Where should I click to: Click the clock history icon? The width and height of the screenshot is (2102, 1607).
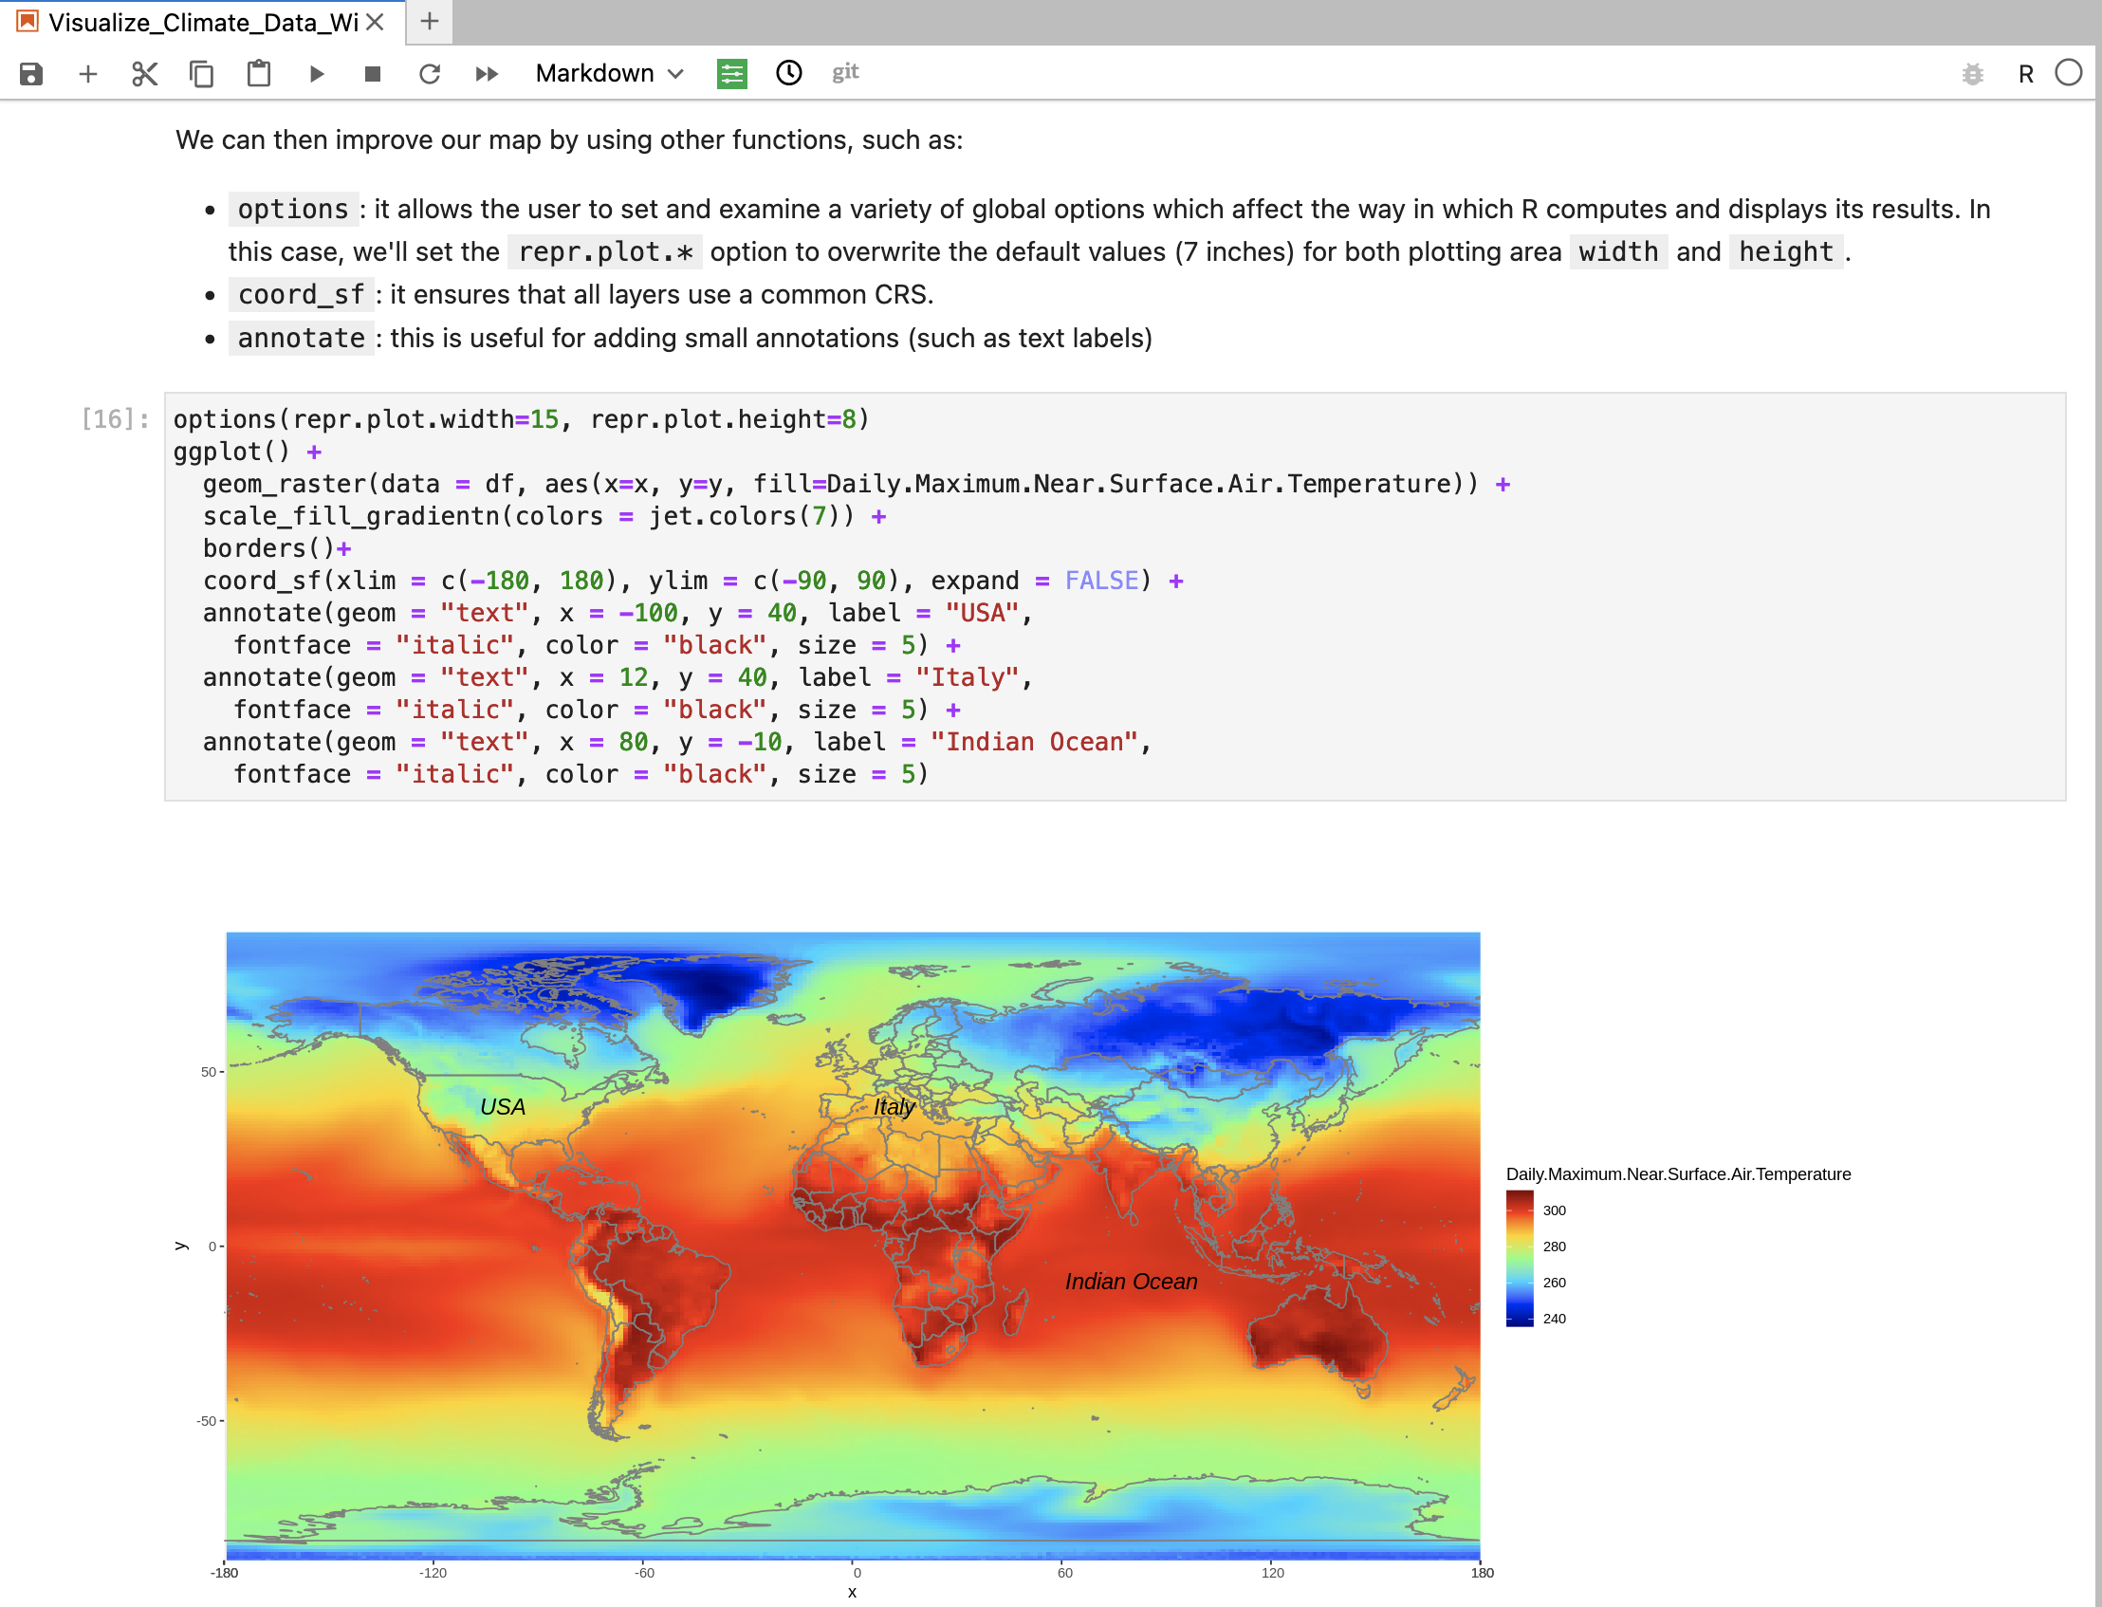click(x=789, y=73)
